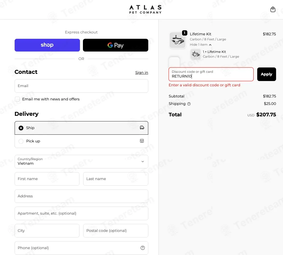
Task: Pay with the Shop express checkout button
Action: (x=47, y=45)
